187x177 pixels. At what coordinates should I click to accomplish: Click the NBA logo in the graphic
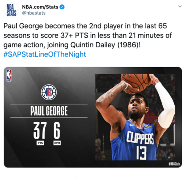coord(9,75)
